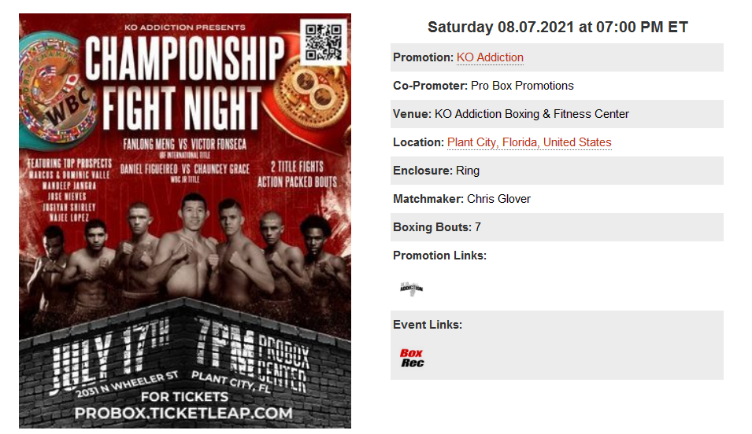Click the Saturday 08.07.2021 date heading

pyautogui.click(x=558, y=27)
